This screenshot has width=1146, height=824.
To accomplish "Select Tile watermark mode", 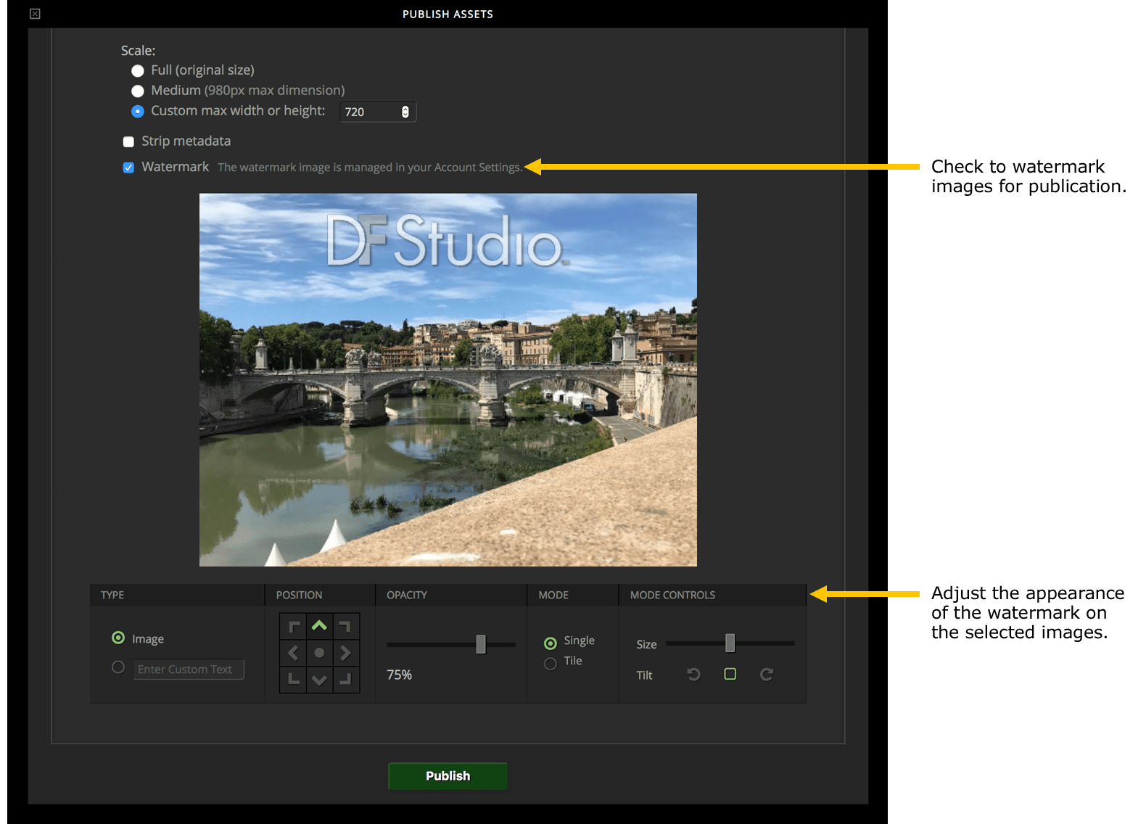I will [x=551, y=664].
